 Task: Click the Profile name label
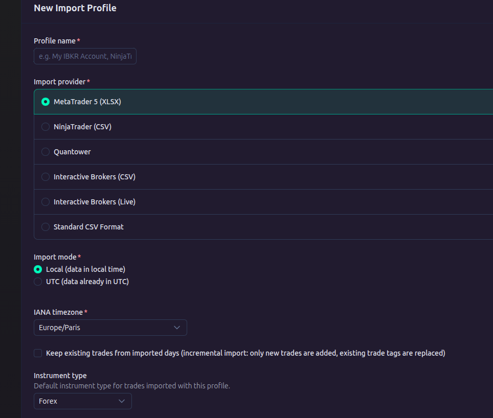[55, 41]
